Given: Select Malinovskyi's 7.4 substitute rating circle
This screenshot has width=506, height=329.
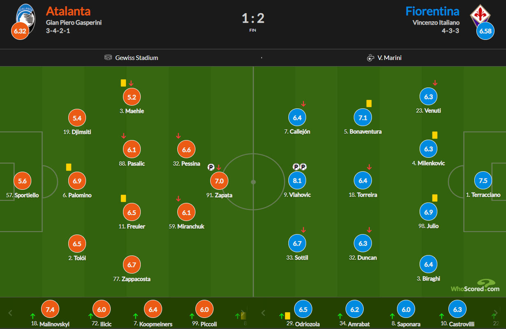Looking at the screenshot, I should point(51,310).
